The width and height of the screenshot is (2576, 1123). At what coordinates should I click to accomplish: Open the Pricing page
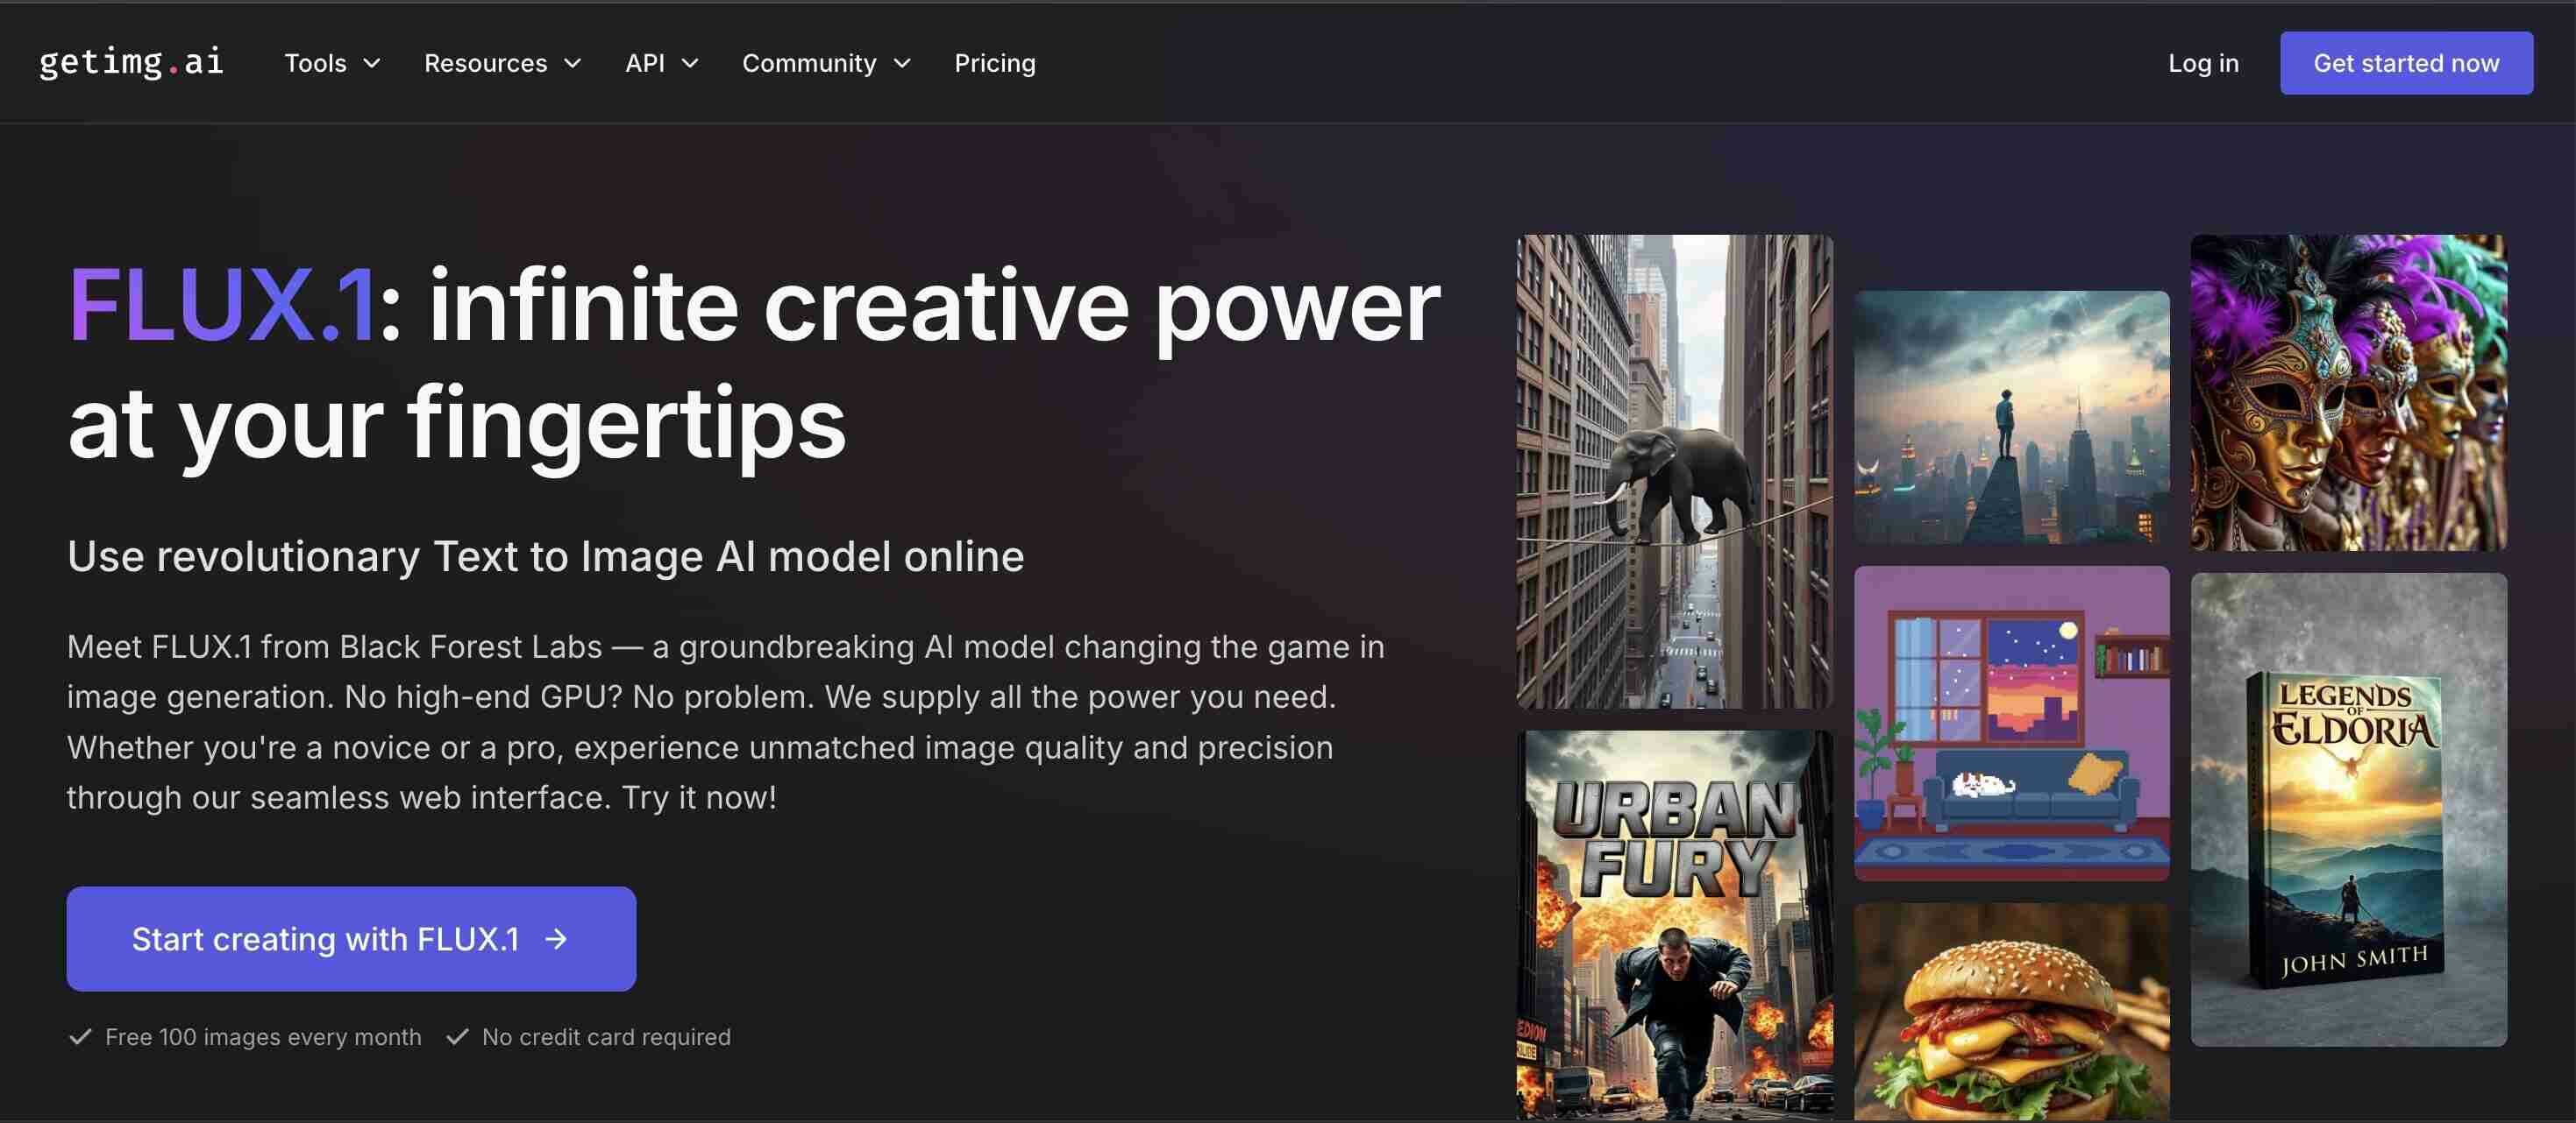(994, 63)
